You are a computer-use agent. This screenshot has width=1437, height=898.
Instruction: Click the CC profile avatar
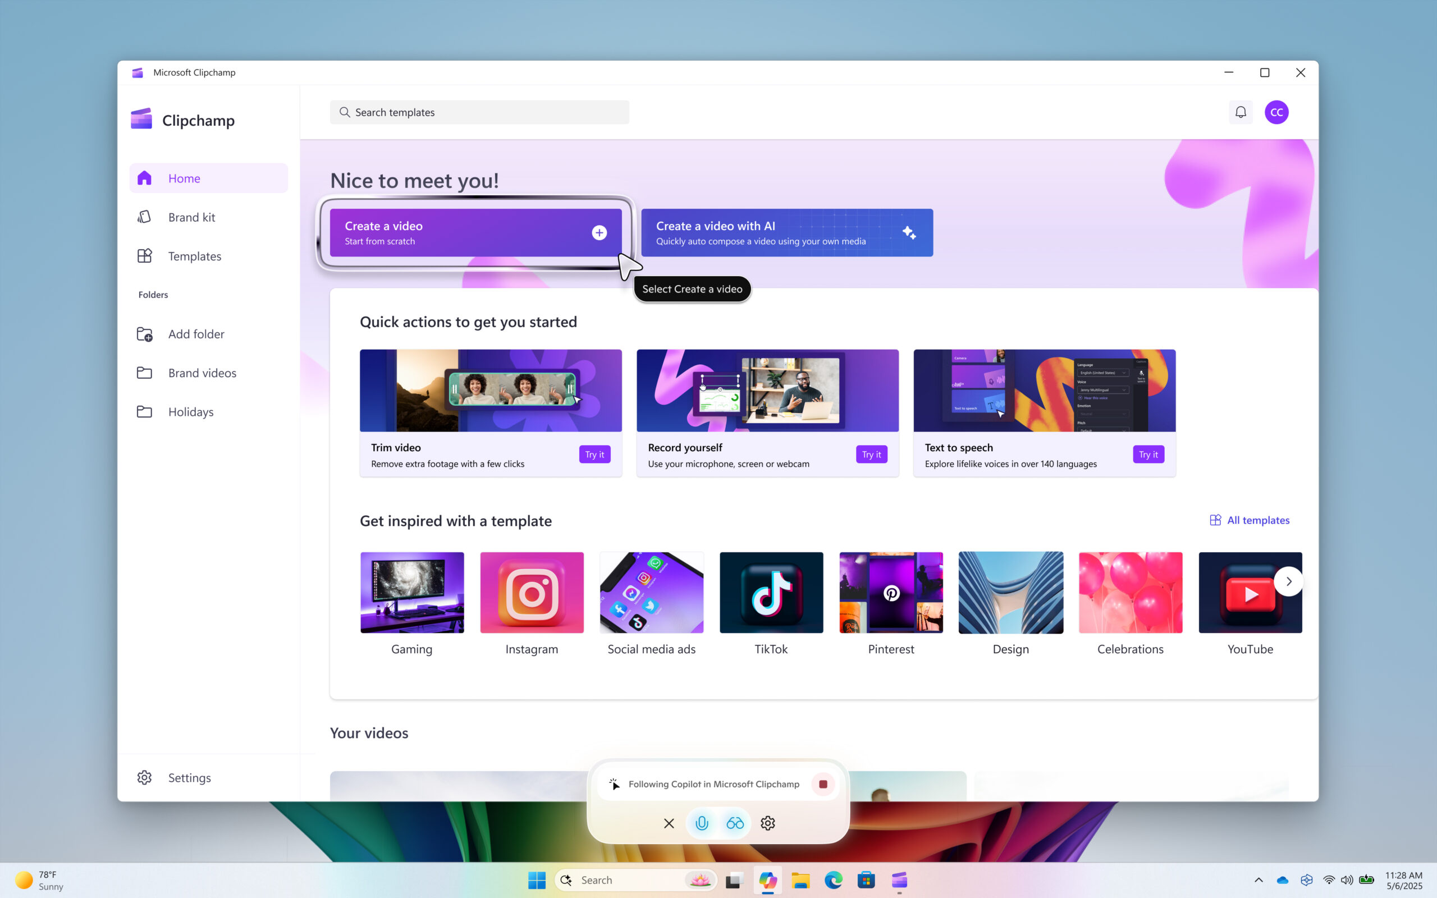[1276, 112]
